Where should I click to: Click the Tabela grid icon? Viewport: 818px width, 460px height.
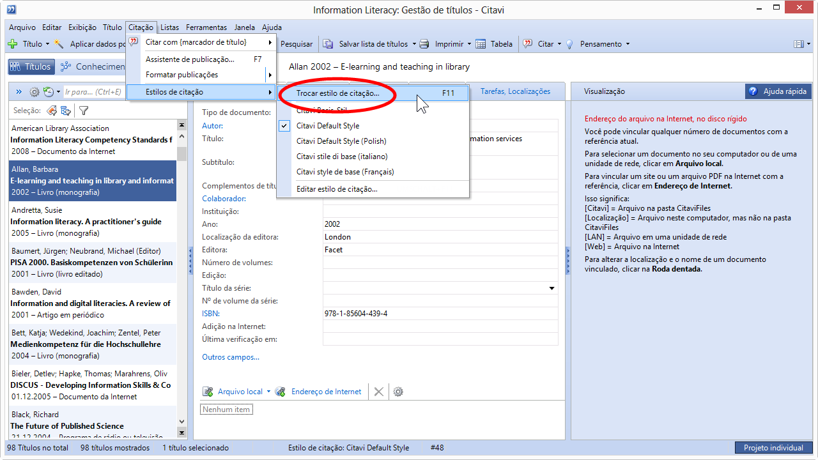coord(481,44)
